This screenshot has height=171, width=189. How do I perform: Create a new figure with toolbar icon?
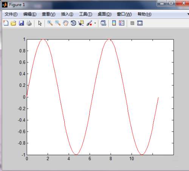6,23
